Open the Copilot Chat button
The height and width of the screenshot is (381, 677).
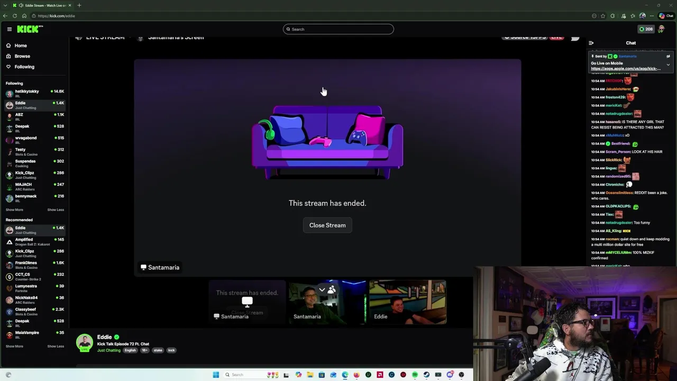tap(666, 16)
